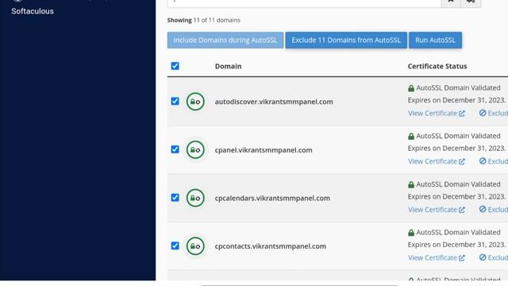View Certificate for cpcontacts.vikrantsmmpanel.com
The height and width of the screenshot is (286, 508).
437,257
